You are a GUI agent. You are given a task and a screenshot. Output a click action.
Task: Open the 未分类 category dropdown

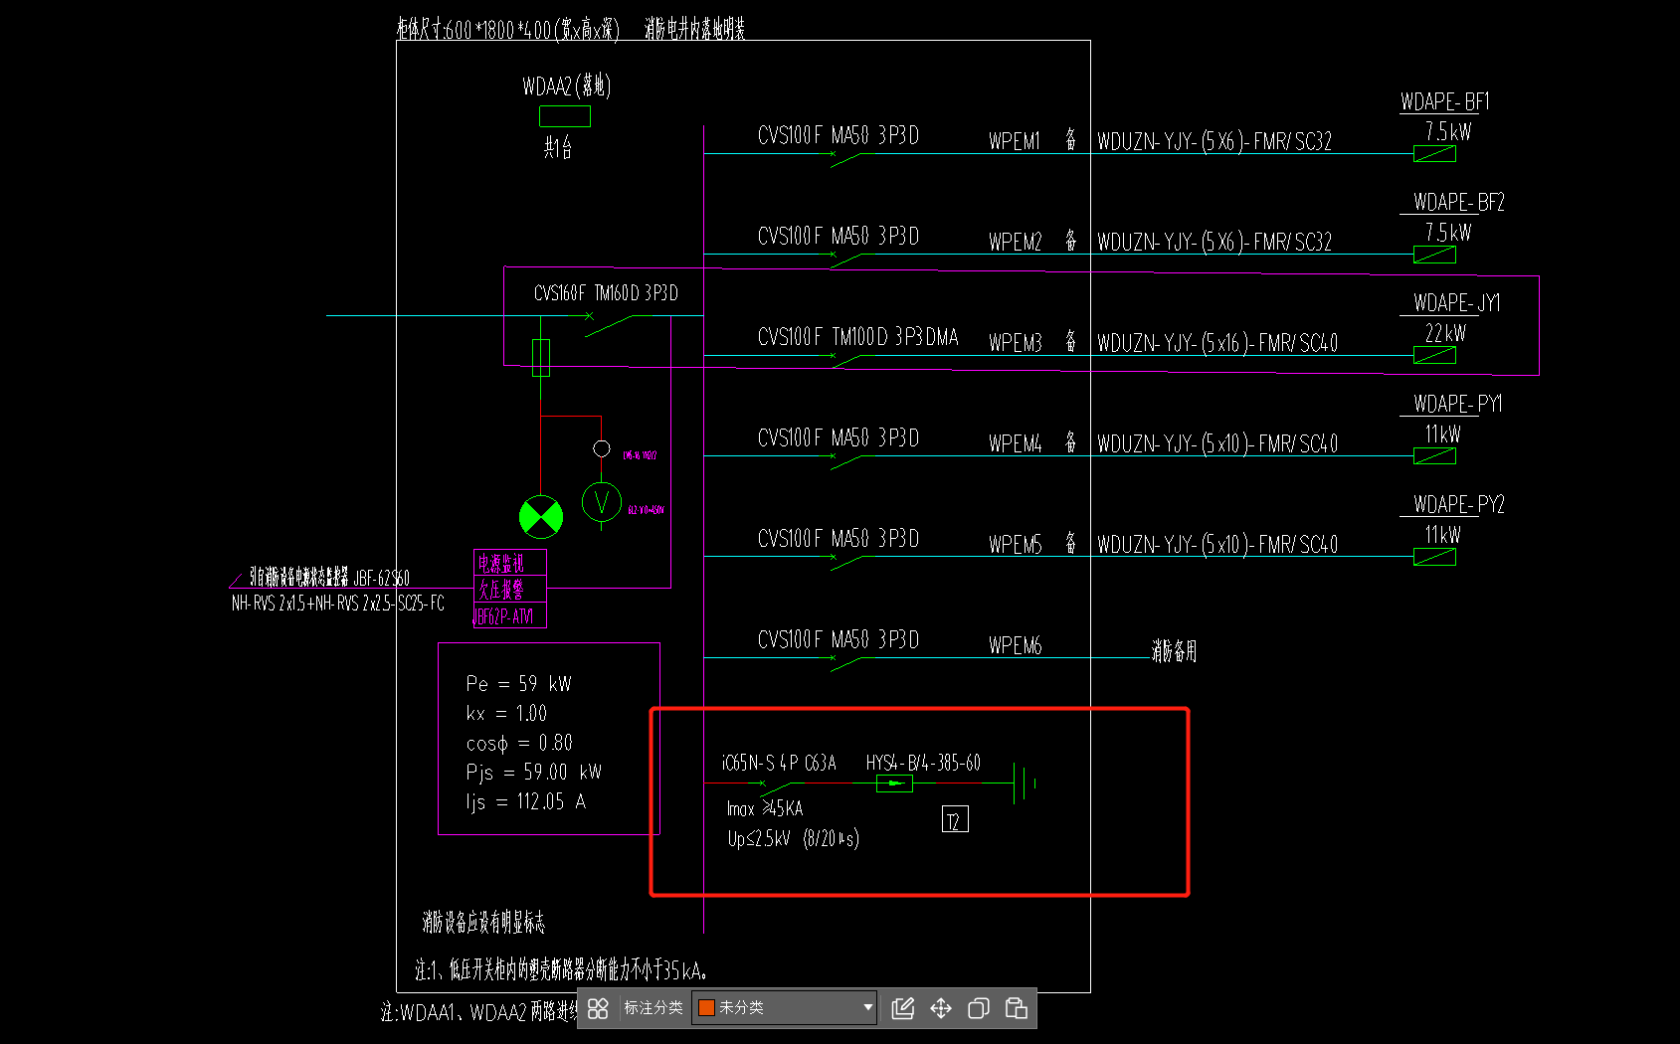click(785, 1008)
